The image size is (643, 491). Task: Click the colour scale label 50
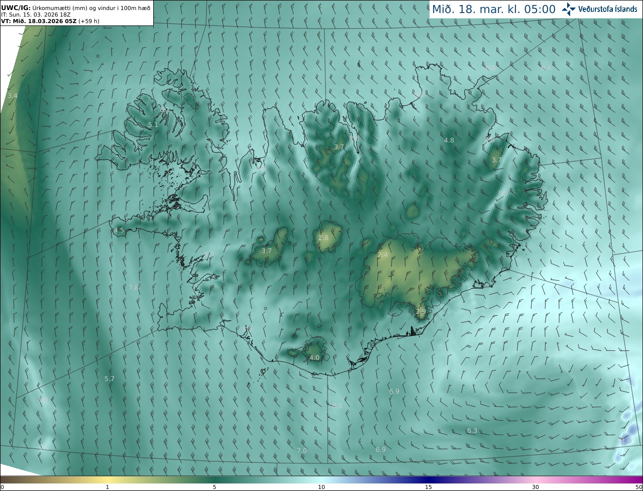[638, 487]
